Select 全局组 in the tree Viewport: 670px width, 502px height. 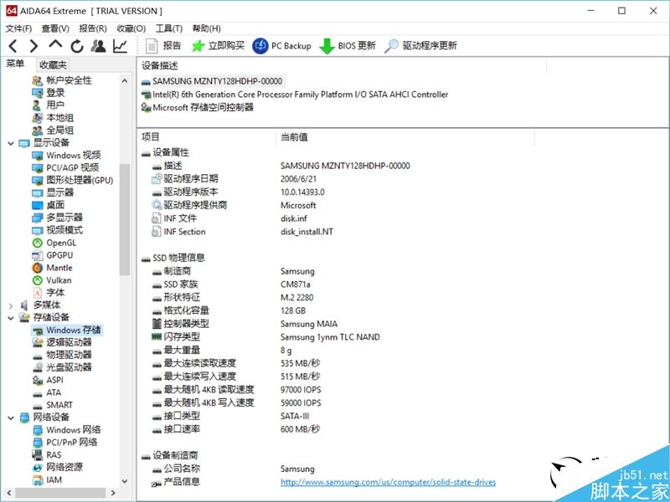53,131
